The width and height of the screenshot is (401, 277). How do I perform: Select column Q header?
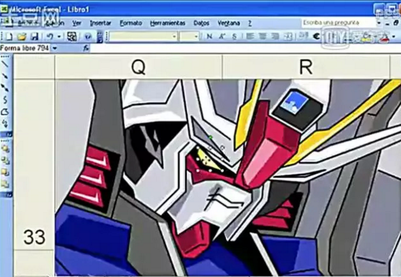[x=139, y=67]
